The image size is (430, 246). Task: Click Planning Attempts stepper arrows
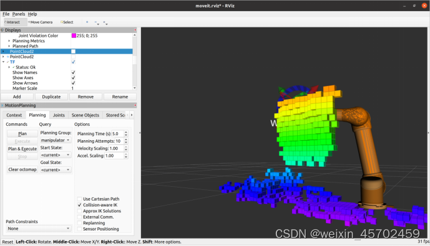[x=126, y=141]
